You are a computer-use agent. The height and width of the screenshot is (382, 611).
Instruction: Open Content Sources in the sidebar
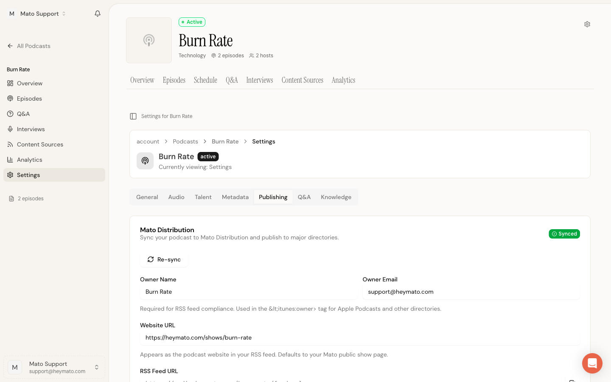pos(54,144)
